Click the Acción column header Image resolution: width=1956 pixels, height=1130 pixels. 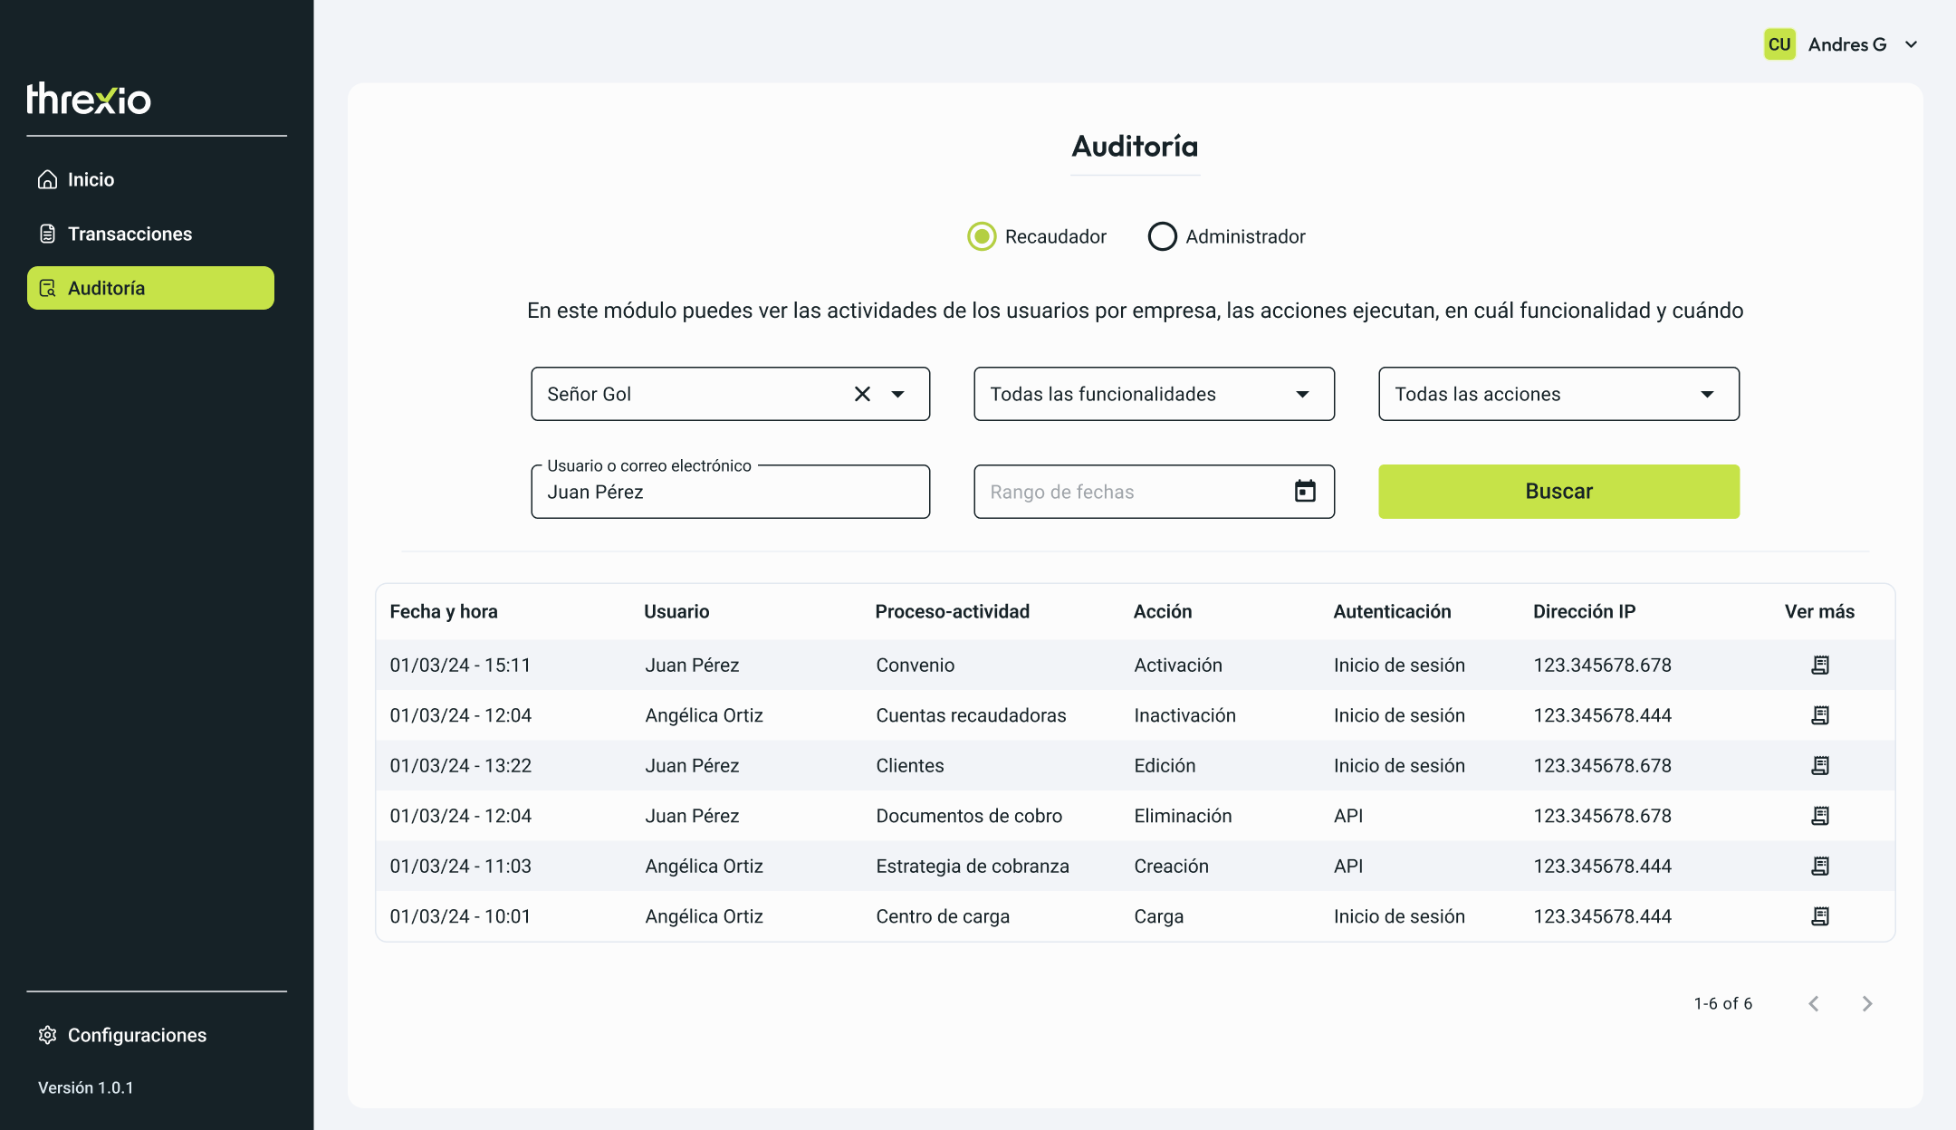[x=1163, y=612]
